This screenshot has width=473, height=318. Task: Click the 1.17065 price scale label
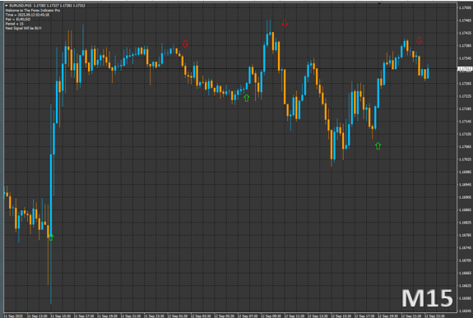[x=465, y=146]
